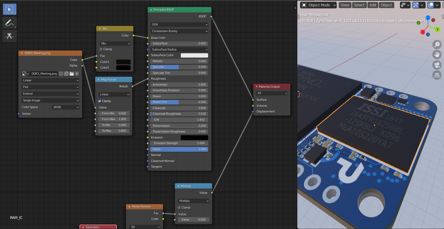Image resolution: width=444 pixels, height=229 pixels.
Task: Click the Specular slider
Action: tap(179, 67)
